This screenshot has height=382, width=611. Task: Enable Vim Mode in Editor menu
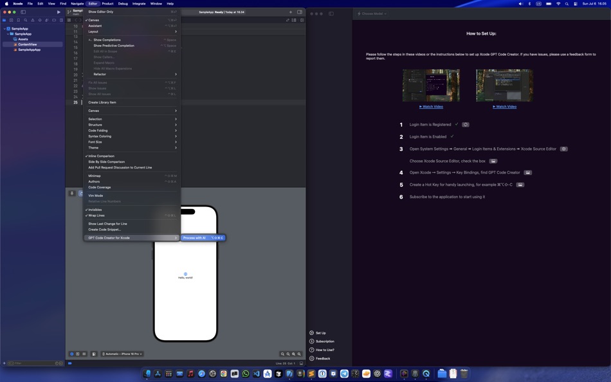tap(131, 196)
